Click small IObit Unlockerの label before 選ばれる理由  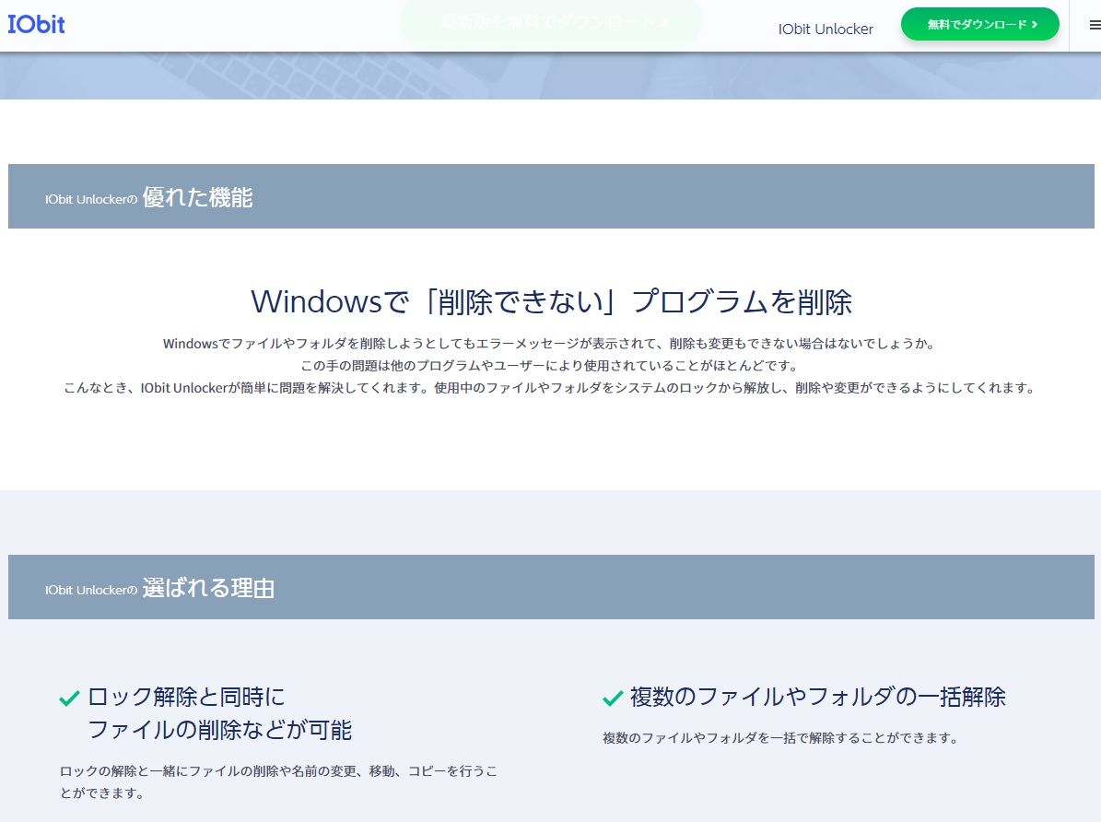(x=90, y=590)
